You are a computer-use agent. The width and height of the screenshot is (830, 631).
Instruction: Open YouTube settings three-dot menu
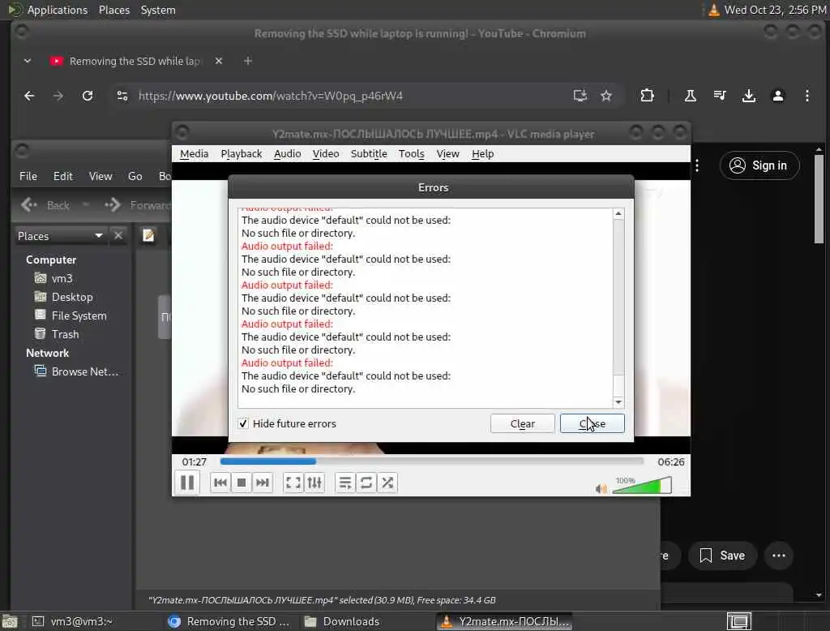(697, 165)
